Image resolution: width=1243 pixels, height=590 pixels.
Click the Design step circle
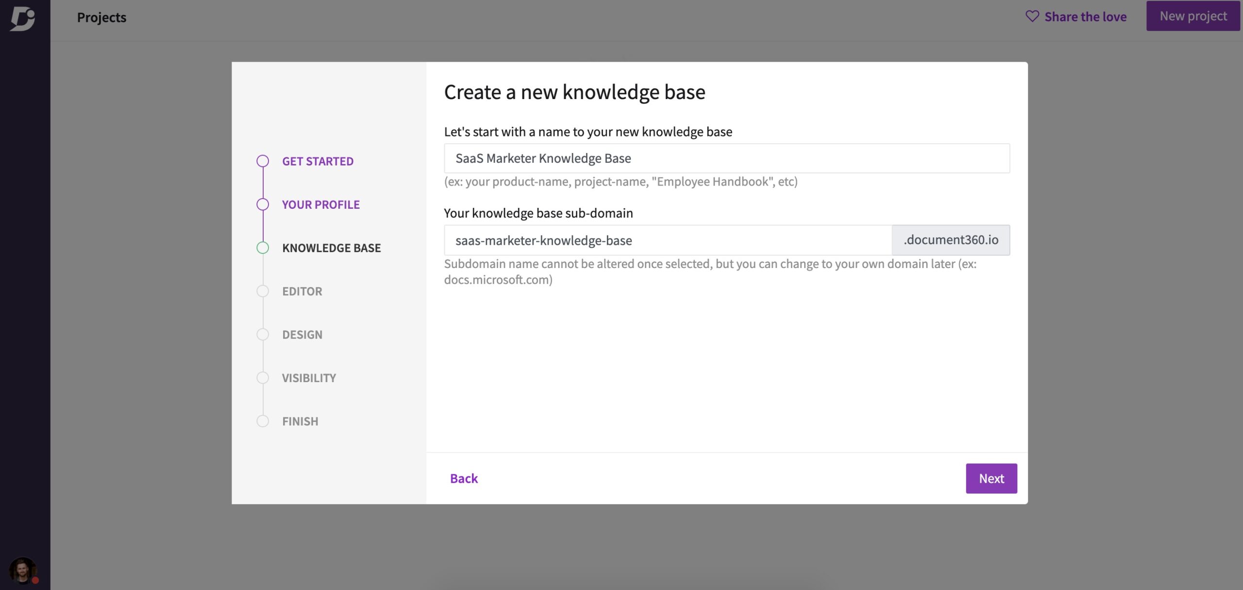click(263, 335)
